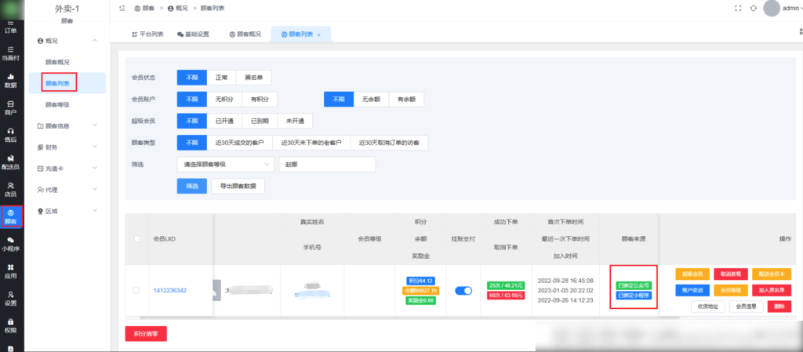The width and height of the screenshot is (803, 352).
Task: Select 近30天未下单的老客户 customer type
Action: point(311,143)
